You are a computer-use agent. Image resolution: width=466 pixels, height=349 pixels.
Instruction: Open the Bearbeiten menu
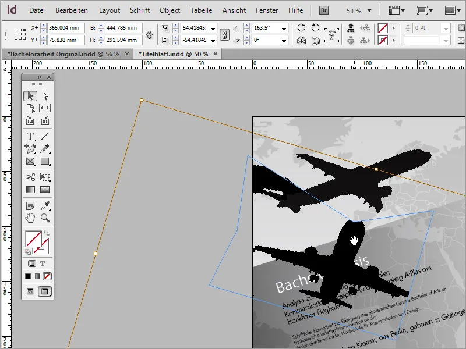tap(72, 10)
